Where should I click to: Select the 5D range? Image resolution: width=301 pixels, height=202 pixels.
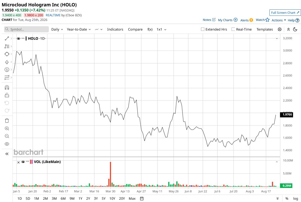point(28,198)
